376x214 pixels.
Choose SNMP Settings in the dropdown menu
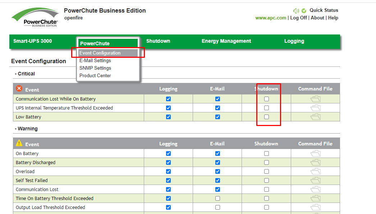pyautogui.click(x=95, y=68)
